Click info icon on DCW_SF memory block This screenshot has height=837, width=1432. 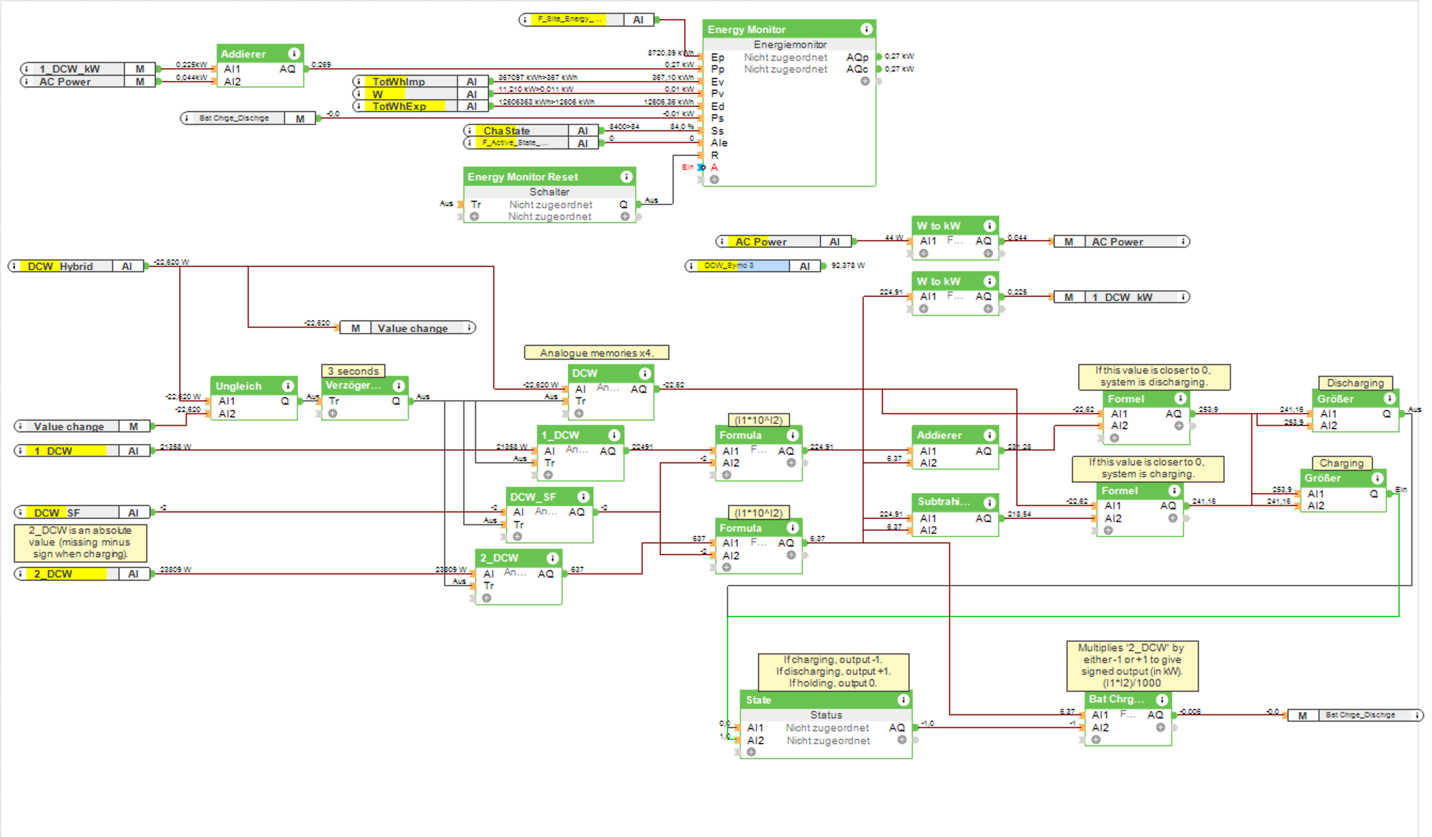point(584,497)
